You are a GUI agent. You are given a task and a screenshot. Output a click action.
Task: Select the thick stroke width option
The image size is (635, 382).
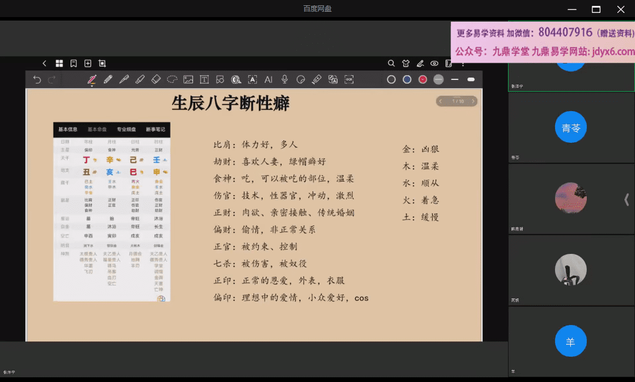coord(470,79)
